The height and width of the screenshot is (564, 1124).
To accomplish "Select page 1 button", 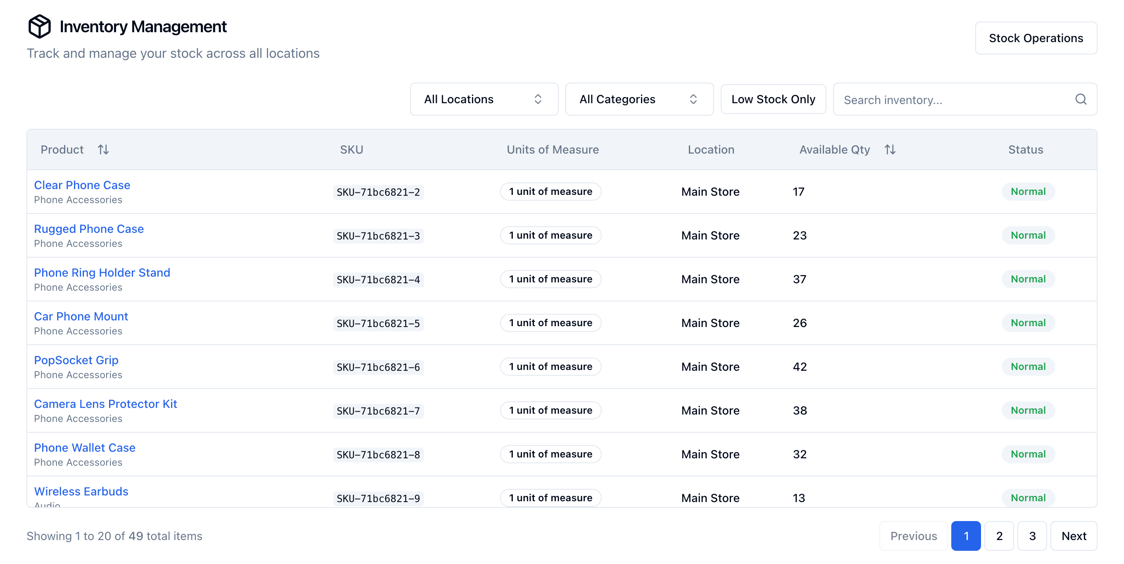I will (x=966, y=536).
